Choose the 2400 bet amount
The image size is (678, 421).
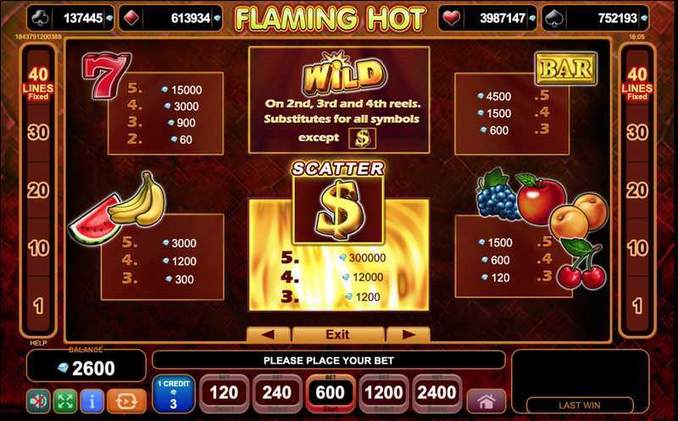click(x=436, y=393)
